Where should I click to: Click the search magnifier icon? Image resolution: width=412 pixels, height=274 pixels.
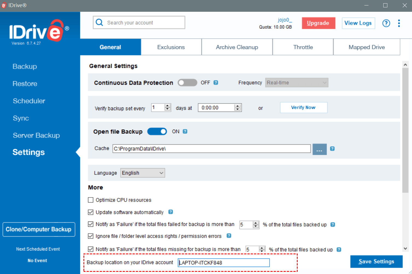pos(100,22)
